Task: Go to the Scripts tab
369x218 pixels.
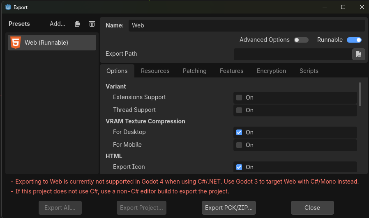Action: click(x=309, y=71)
